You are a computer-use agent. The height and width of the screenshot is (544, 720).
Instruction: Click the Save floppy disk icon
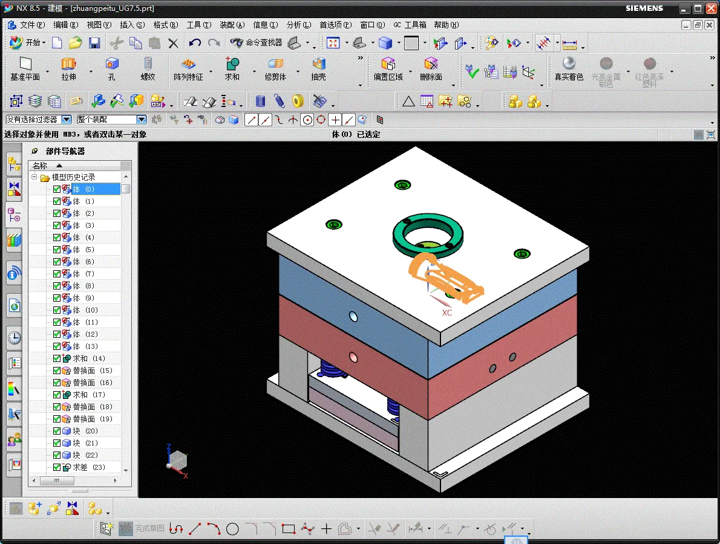[x=94, y=43]
